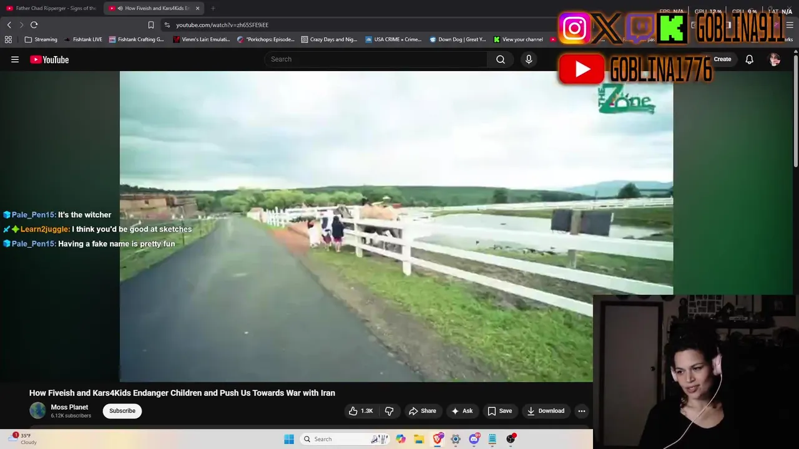This screenshot has width=799, height=449.
Task: Click the Windows taskbar Search box
Action: [x=344, y=439]
